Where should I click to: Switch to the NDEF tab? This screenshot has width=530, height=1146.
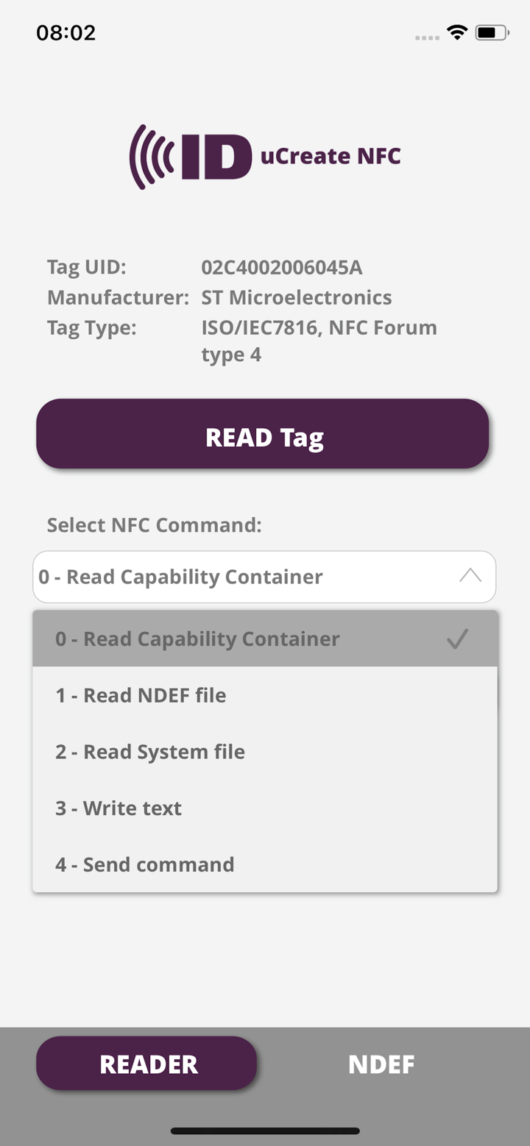(x=381, y=1064)
